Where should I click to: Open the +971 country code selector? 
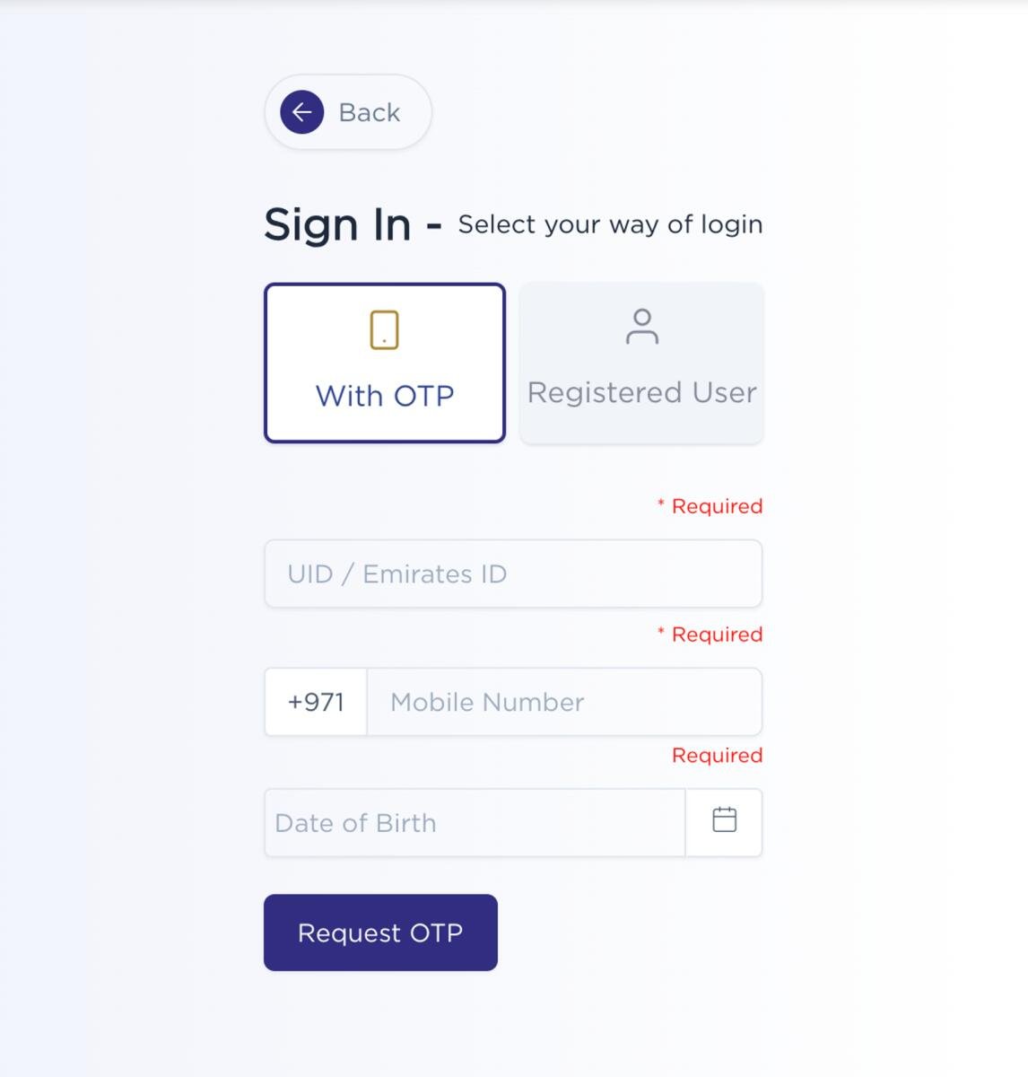pyautogui.click(x=316, y=702)
